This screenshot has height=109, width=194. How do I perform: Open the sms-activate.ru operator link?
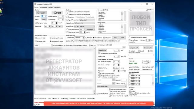tap(54, 99)
